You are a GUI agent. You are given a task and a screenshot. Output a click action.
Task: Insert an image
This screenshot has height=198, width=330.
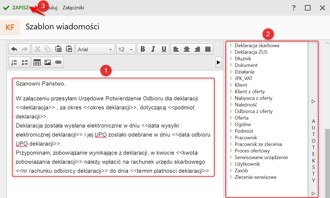point(48,62)
